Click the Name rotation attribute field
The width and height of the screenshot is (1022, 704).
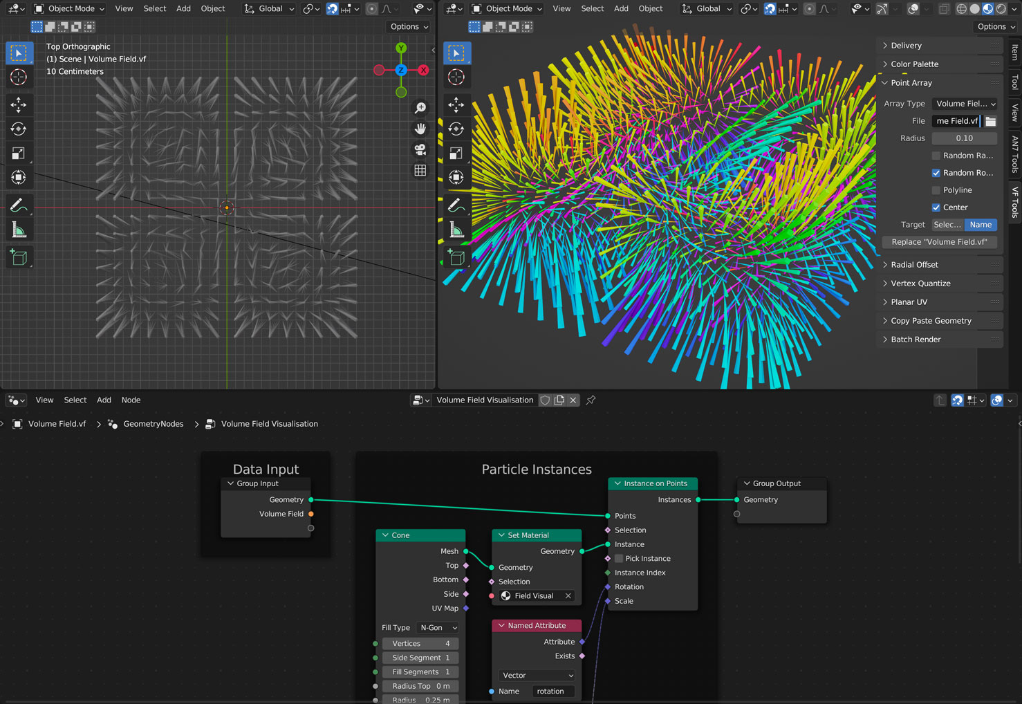click(552, 692)
